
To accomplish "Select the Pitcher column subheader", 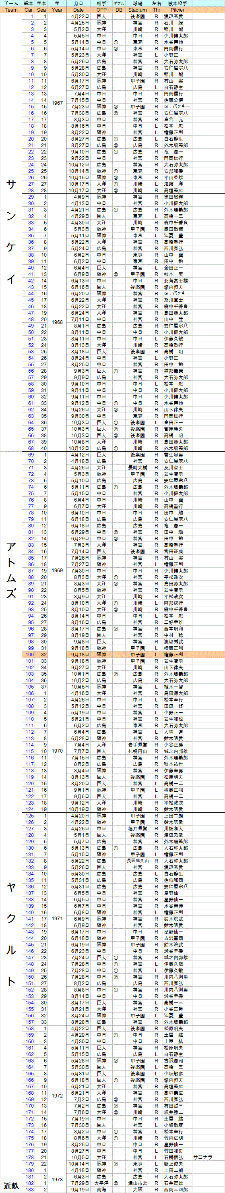I will tap(178, 10).
